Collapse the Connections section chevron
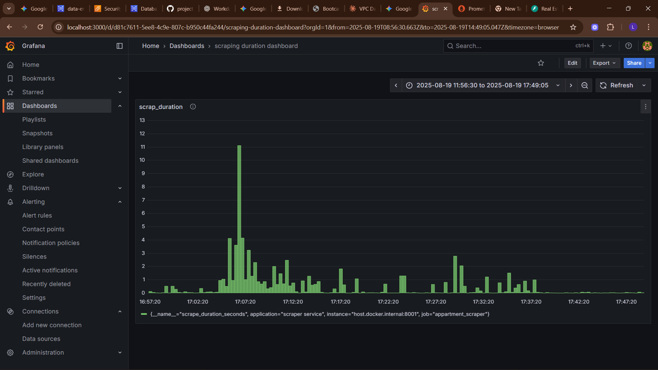The image size is (658, 370). 120,311
